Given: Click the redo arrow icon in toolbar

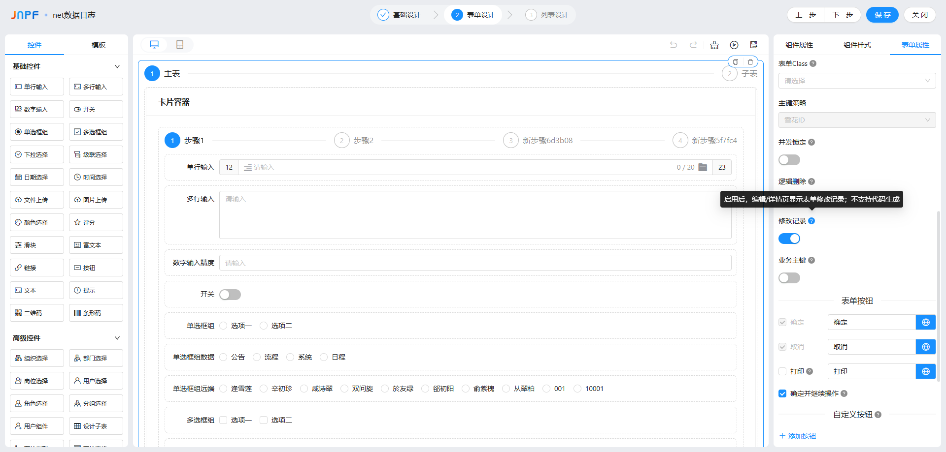Looking at the screenshot, I should [x=693, y=45].
